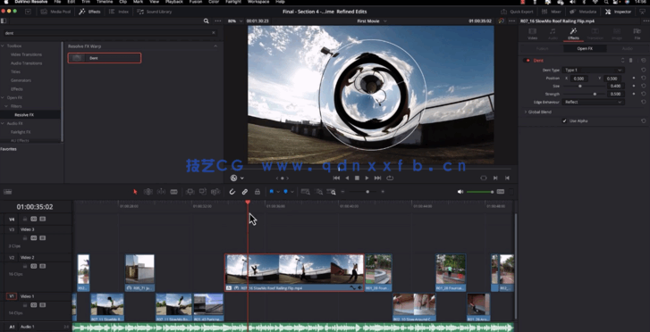The image size is (650, 332).
Task: Jump to first frame in viewer
Action: coord(336,178)
